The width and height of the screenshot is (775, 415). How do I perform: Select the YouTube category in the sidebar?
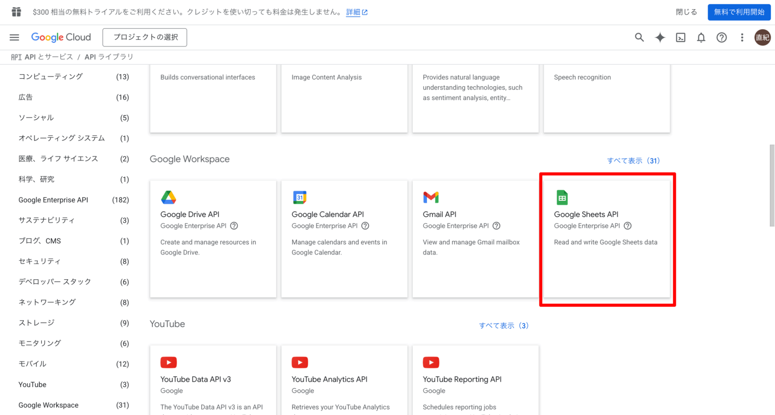32,384
